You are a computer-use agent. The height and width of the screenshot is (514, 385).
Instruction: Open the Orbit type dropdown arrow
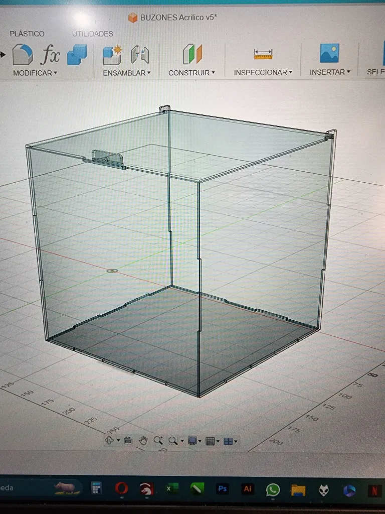(x=118, y=440)
